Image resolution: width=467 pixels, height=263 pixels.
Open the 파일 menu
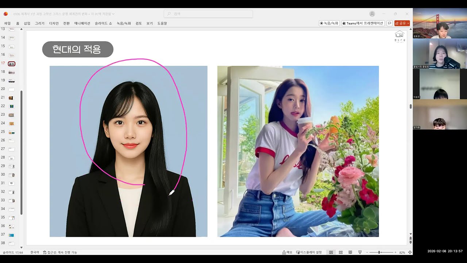7,23
